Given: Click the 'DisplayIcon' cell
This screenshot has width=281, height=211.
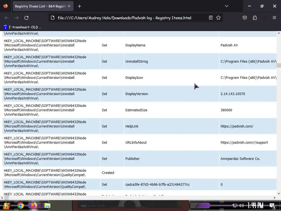Looking at the screenshot, I should pyautogui.click(x=171, y=78).
